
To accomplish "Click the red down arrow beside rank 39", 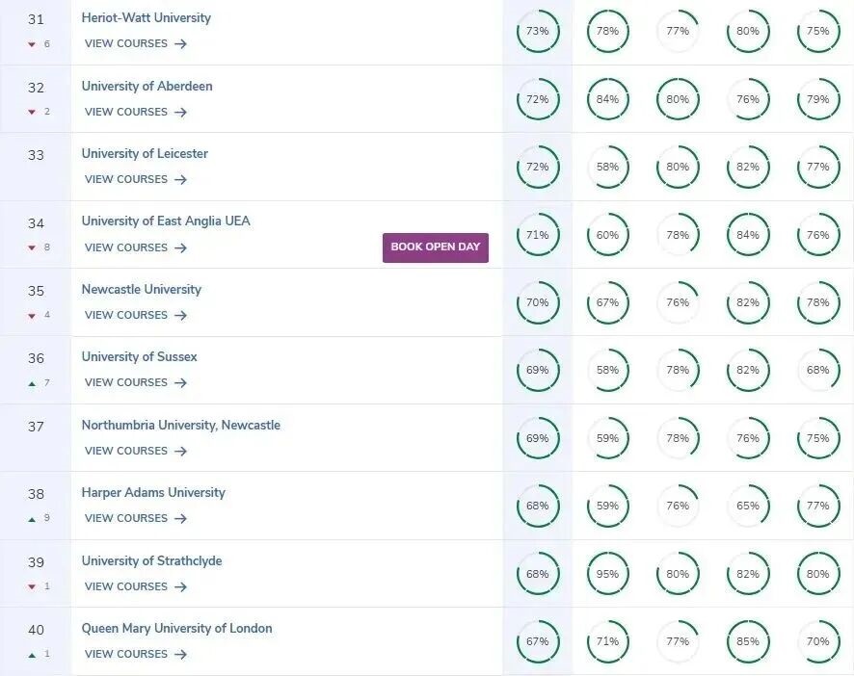I will point(32,586).
